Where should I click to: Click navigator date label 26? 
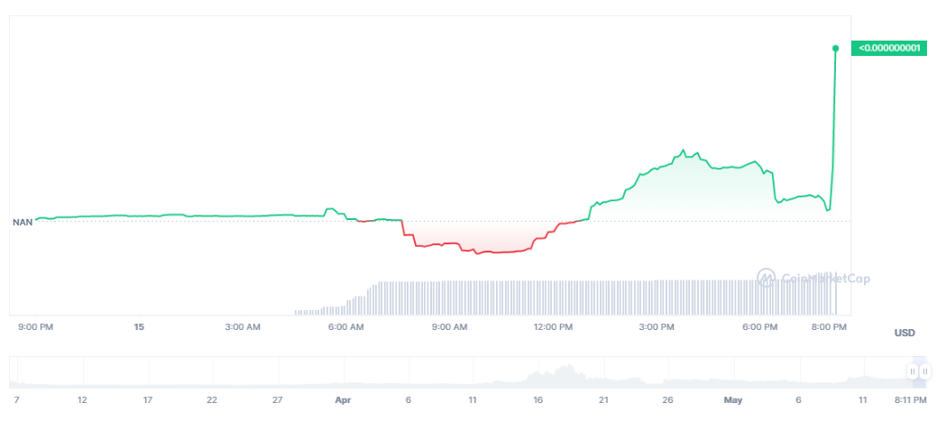point(668,400)
